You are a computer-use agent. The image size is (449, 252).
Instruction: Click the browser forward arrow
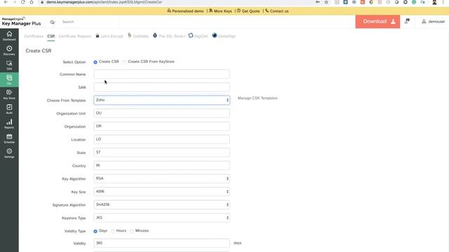15,2
